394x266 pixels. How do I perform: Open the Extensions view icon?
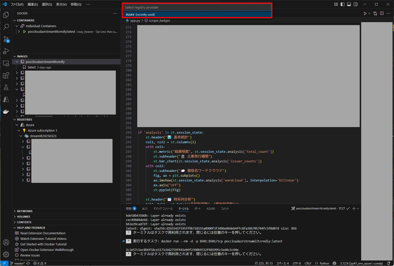click(6, 75)
